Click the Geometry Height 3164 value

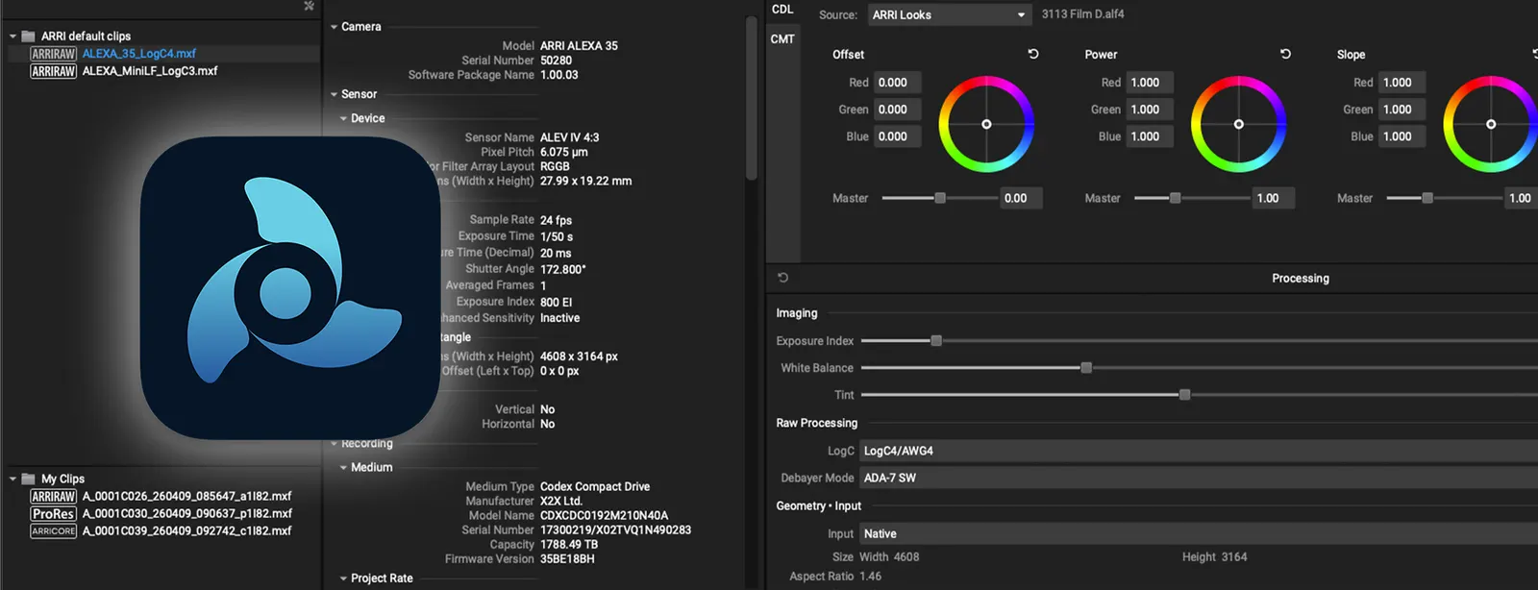pyautogui.click(x=1234, y=557)
